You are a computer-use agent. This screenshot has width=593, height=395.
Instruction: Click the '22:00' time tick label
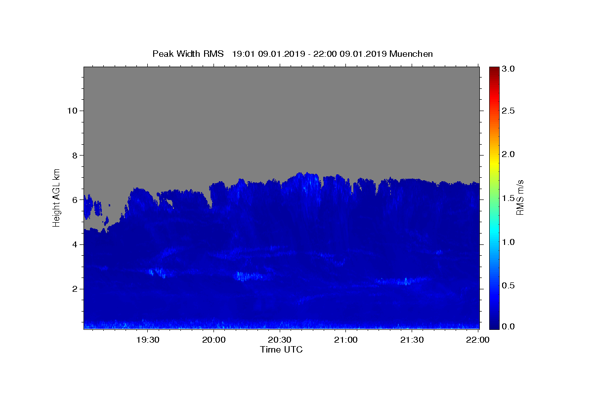tap(478, 340)
